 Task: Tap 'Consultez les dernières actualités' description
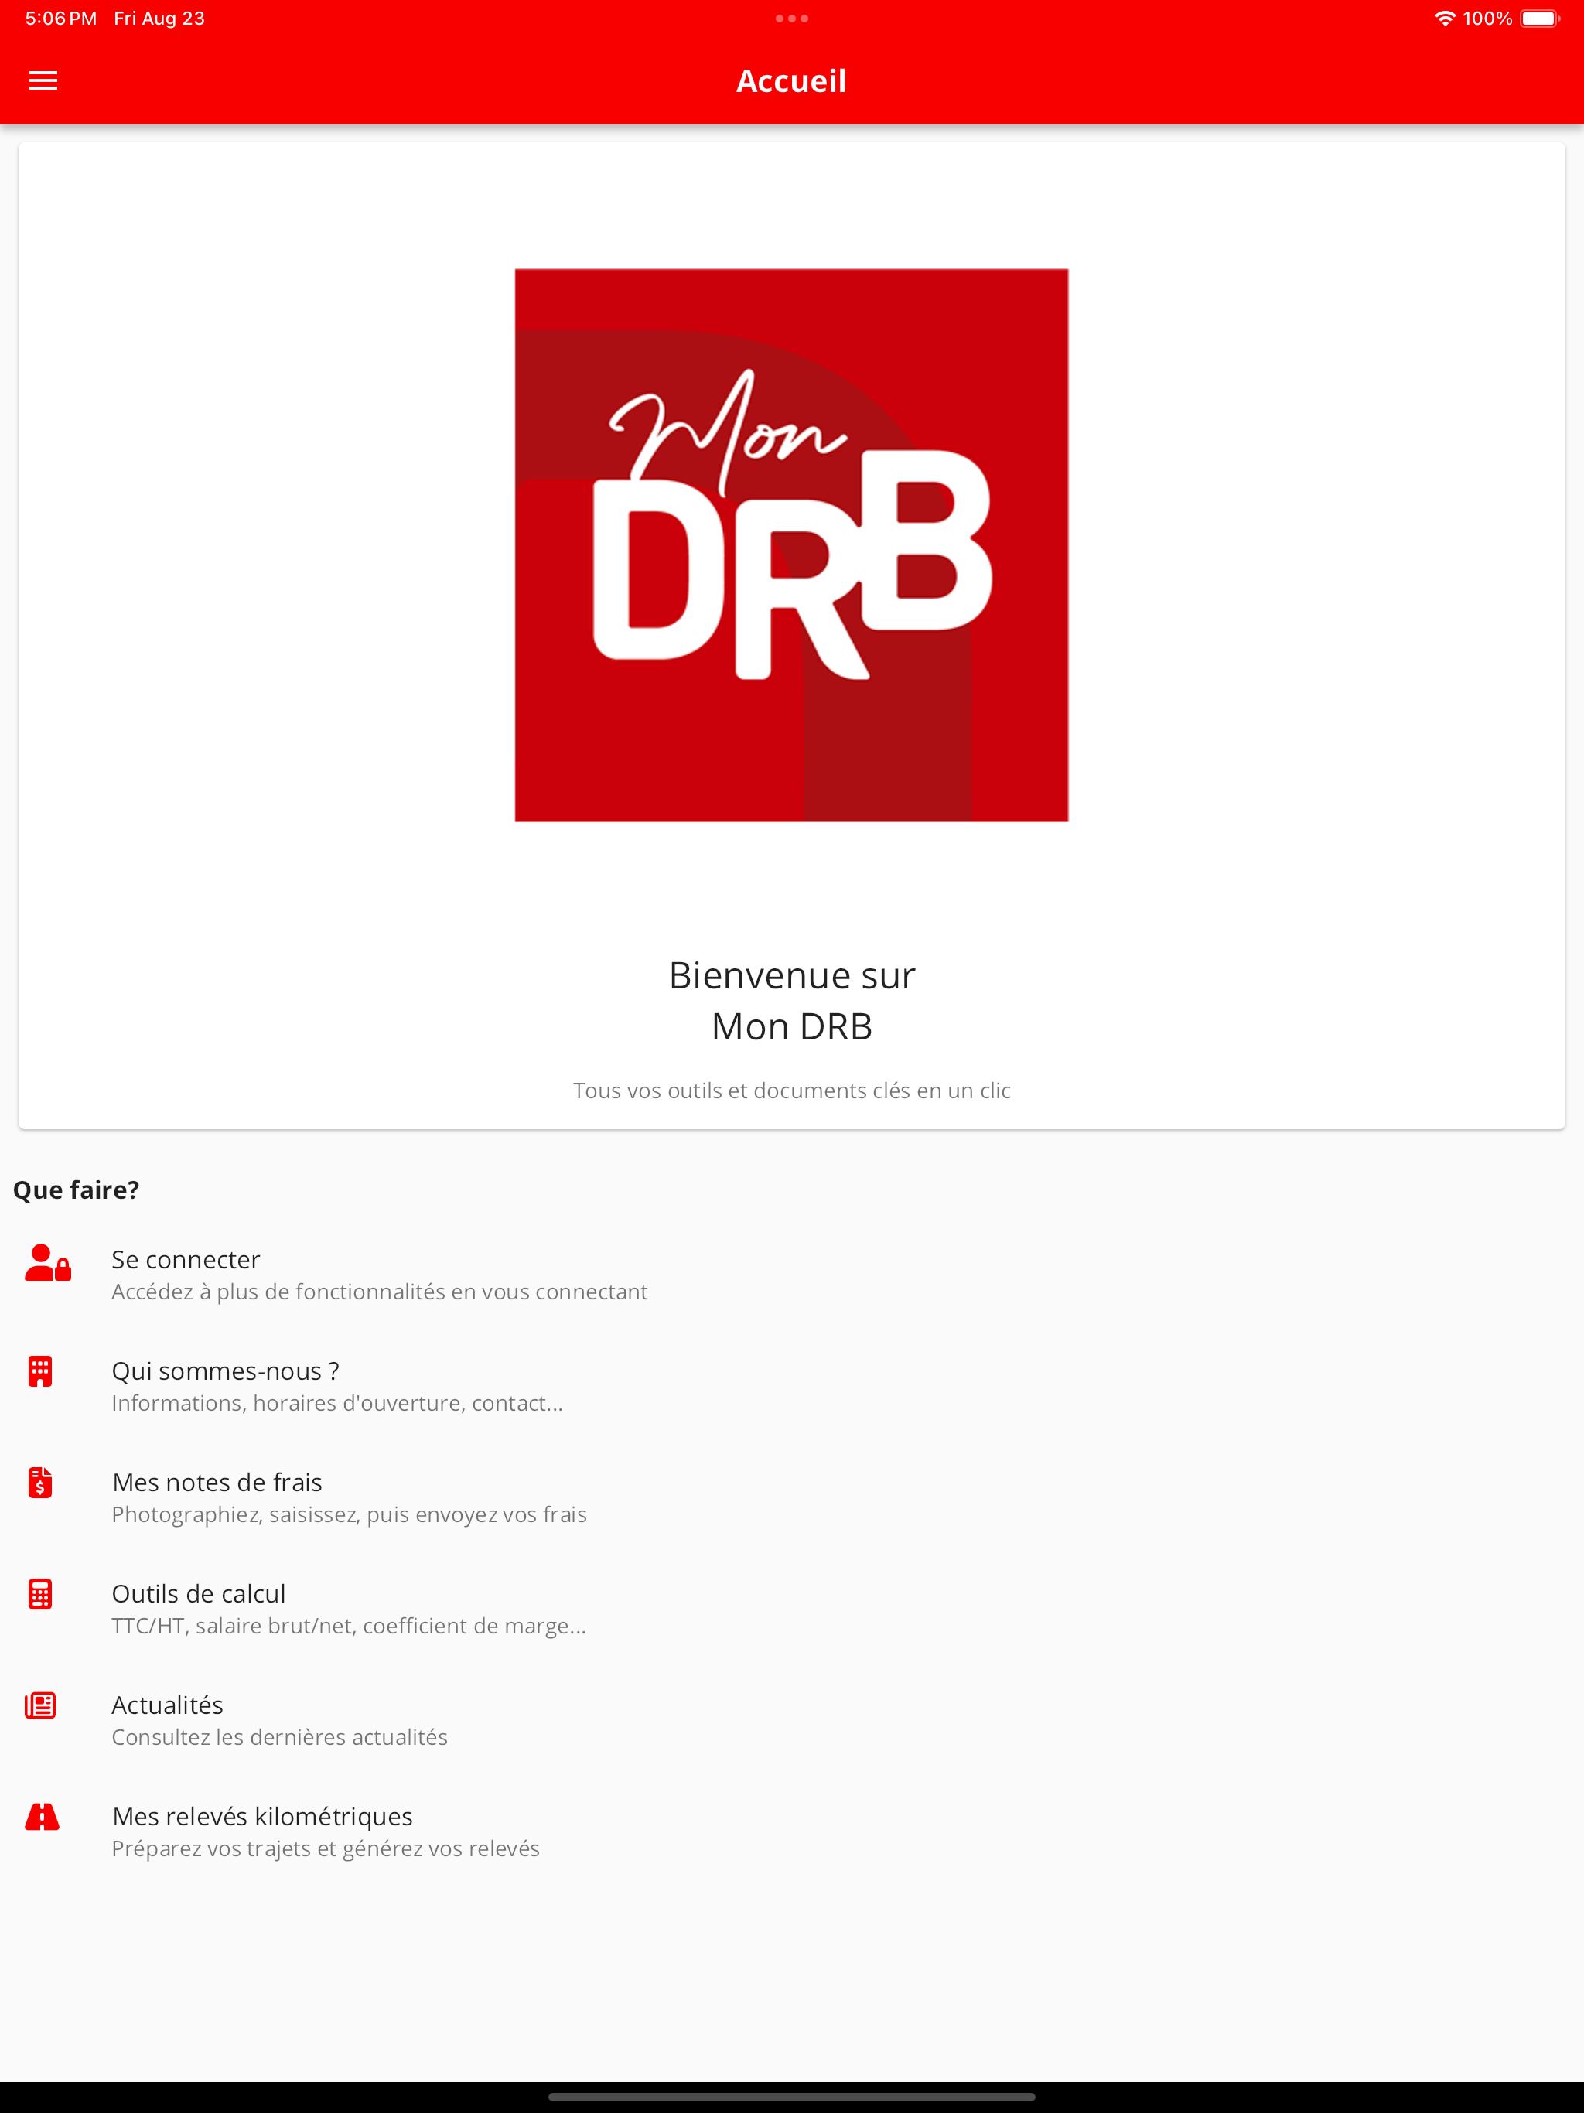tap(279, 1736)
